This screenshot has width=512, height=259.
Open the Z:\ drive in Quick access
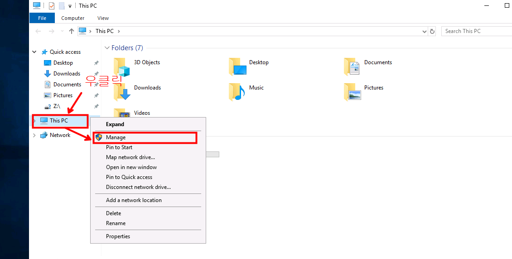[57, 106]
